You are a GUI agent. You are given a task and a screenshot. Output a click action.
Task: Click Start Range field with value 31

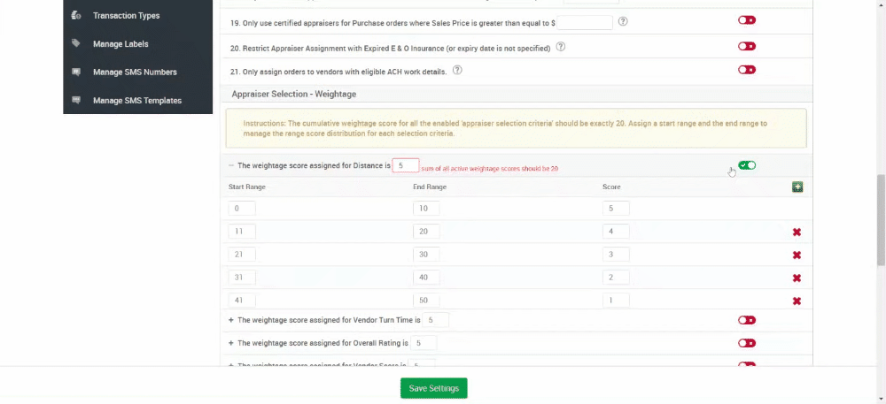pyautogui.click(x=242, y=278)
